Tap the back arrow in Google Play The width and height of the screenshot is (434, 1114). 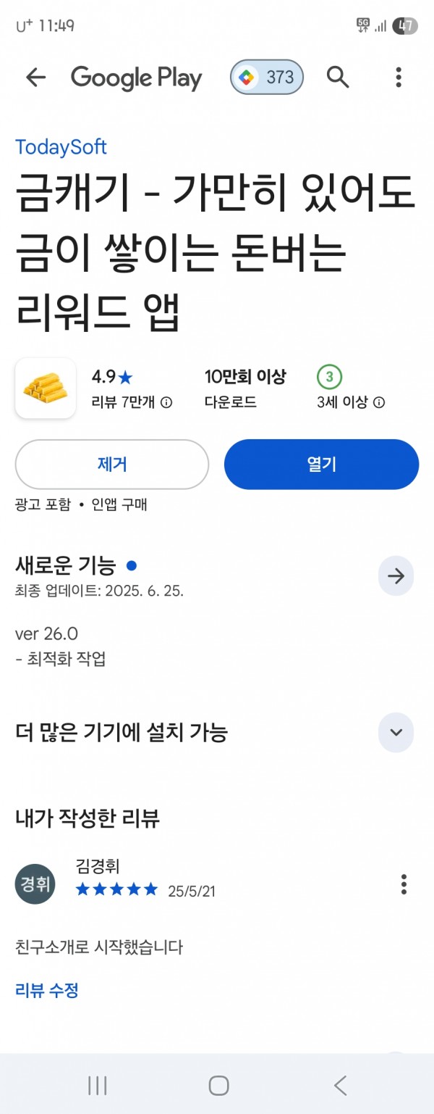point(35,78)
